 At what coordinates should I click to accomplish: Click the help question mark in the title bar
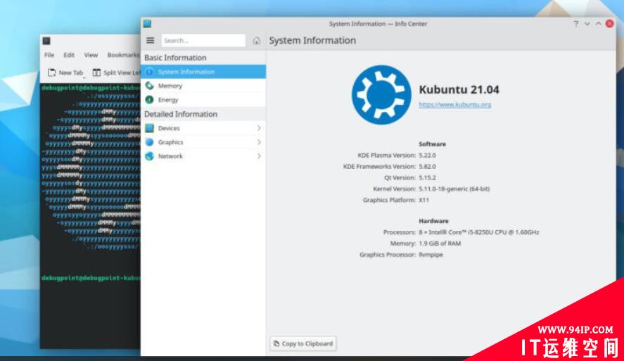576,24
